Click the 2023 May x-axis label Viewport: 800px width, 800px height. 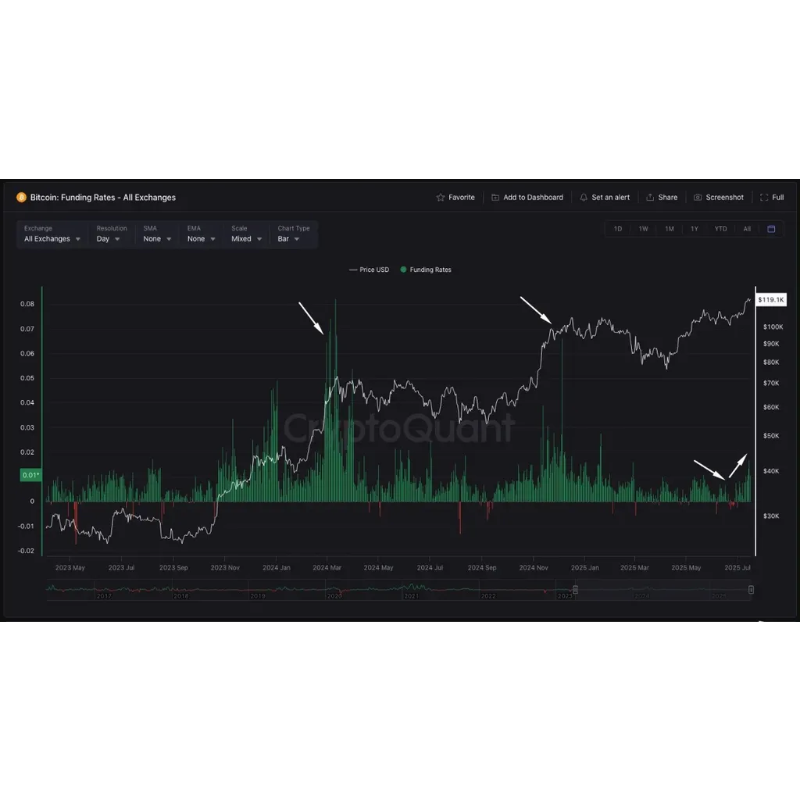click(x=70, y=568)
